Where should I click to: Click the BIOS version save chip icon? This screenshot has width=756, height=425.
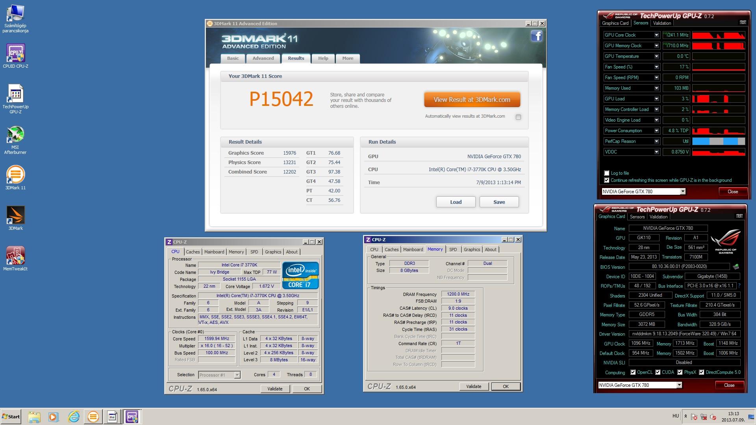[736, 267]
